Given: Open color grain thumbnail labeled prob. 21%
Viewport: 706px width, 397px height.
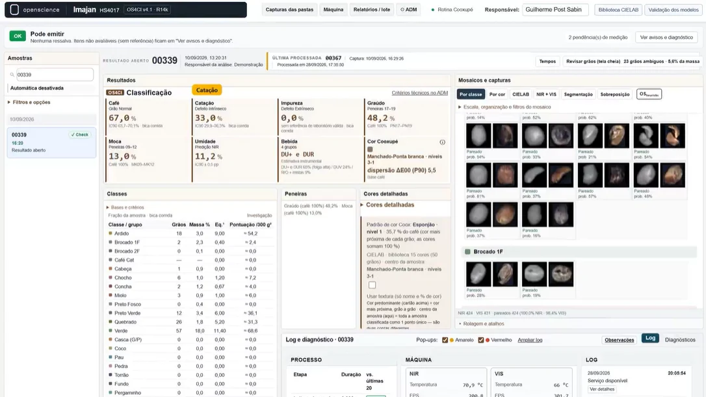Looking at the screenshot, I should click(x=617, y=136).
